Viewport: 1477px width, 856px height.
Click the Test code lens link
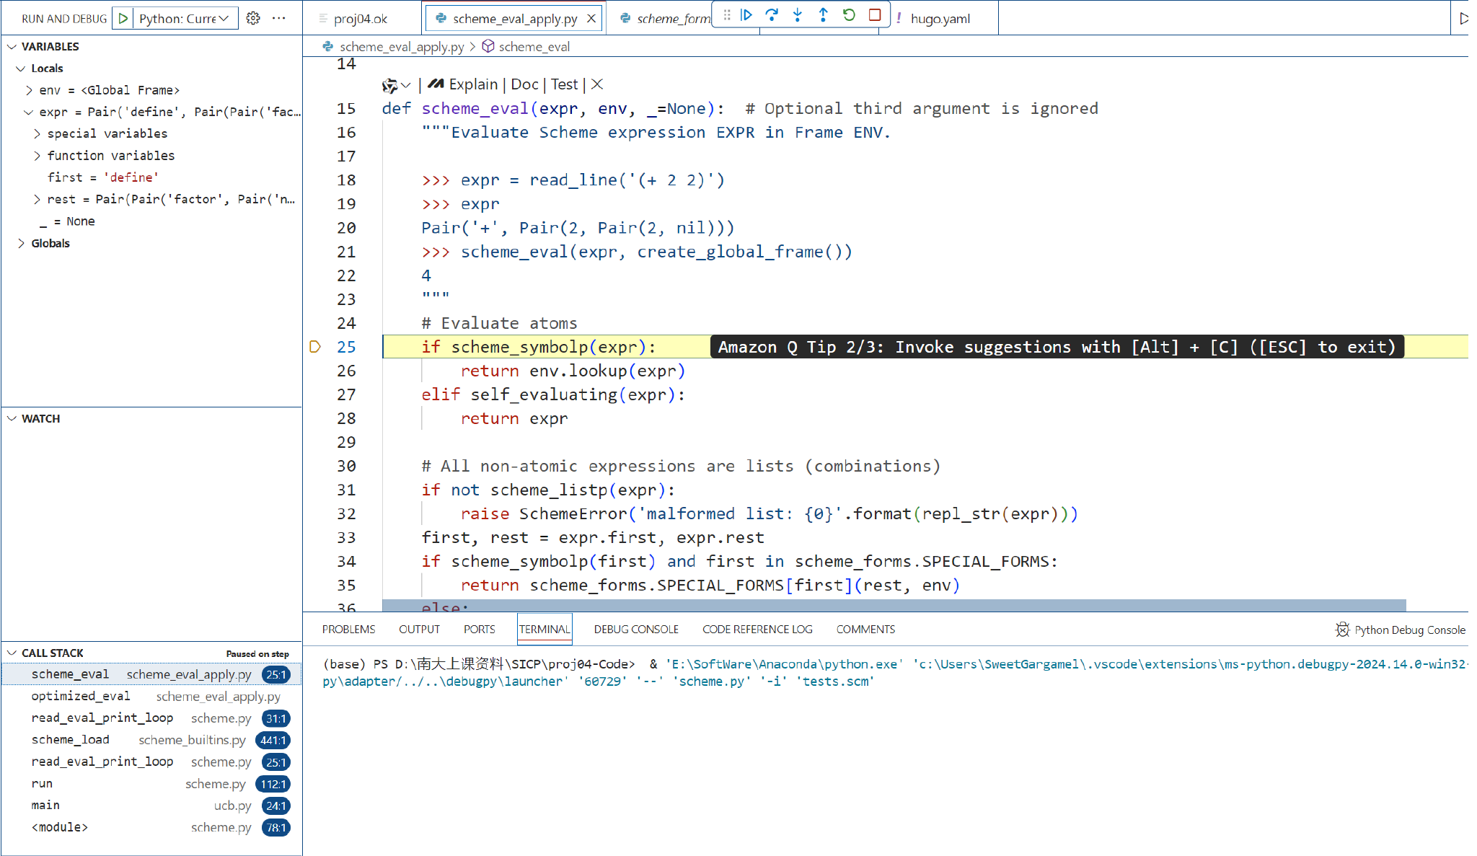564,85
